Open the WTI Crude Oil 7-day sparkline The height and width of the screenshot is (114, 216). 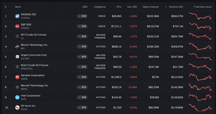200,36
